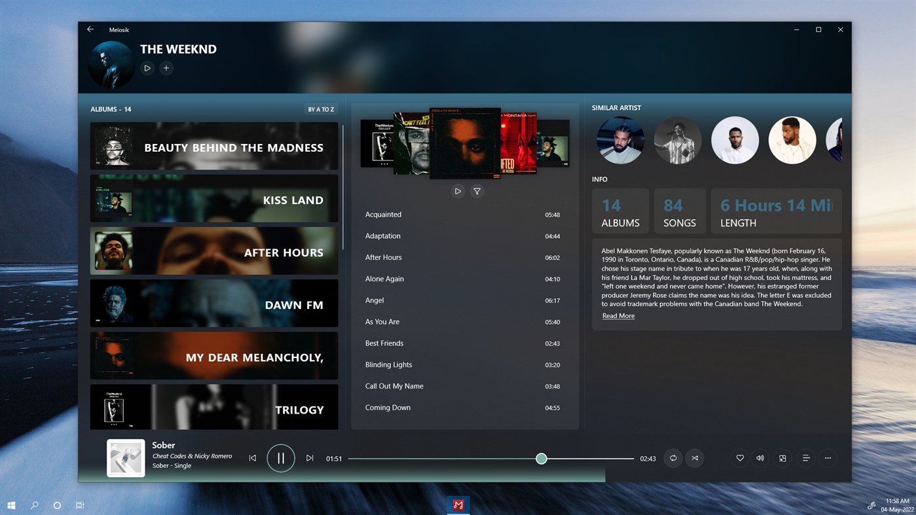Open the album DAWN FM

click(214, 303)
